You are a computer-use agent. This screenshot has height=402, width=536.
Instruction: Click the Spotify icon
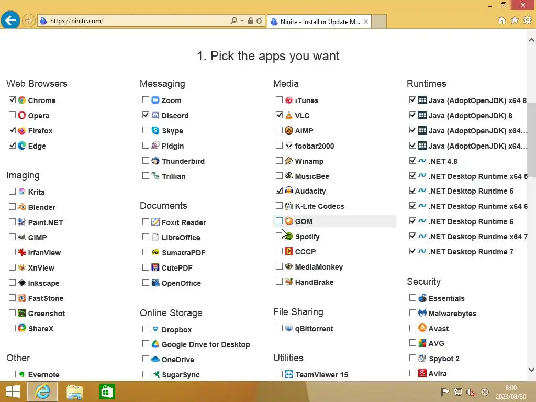[289, 236]
